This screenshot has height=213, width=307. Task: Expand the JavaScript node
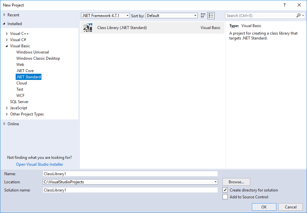coord(7,108)
